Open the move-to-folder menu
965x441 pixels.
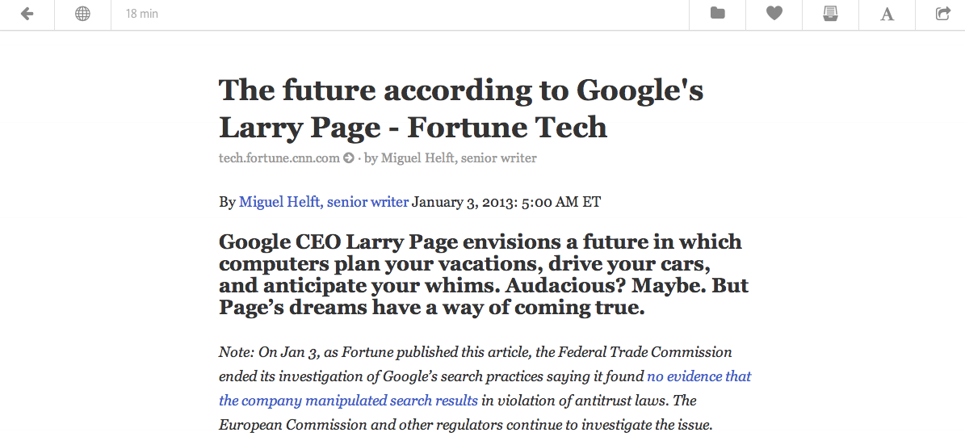pos(718,13)
